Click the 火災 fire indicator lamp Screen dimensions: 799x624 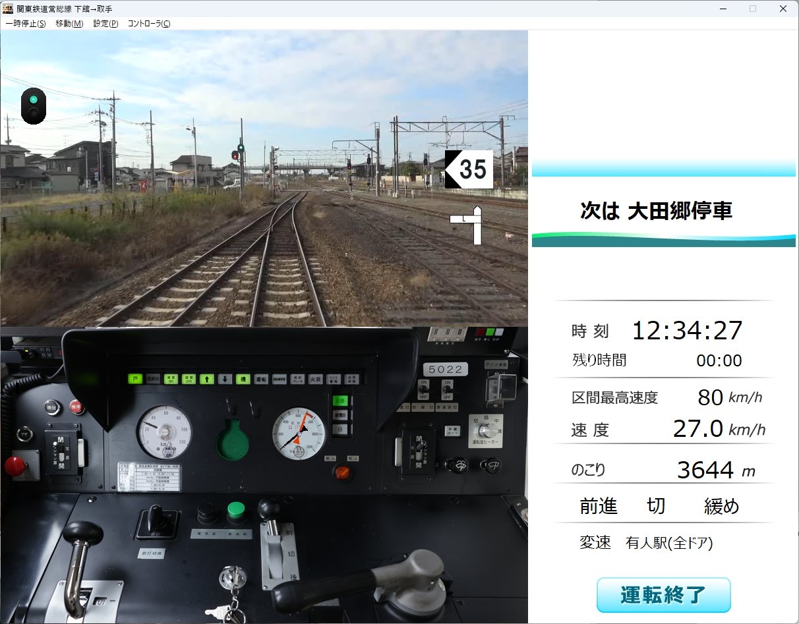click(315, 379)
